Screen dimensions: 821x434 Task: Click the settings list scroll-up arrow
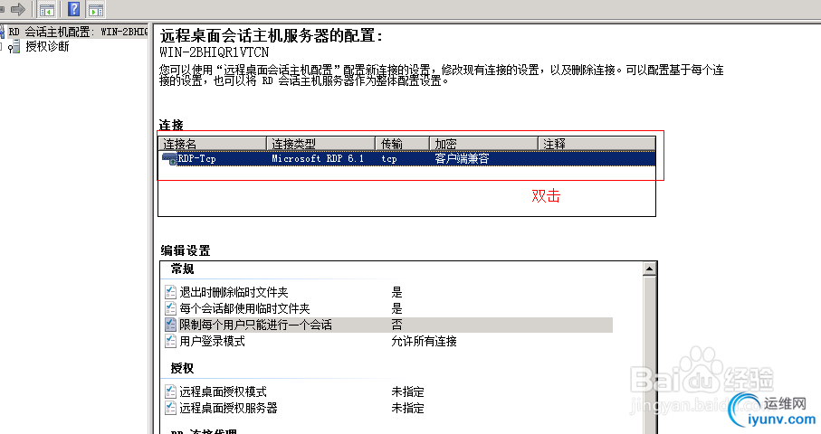(x=649, y=269)
